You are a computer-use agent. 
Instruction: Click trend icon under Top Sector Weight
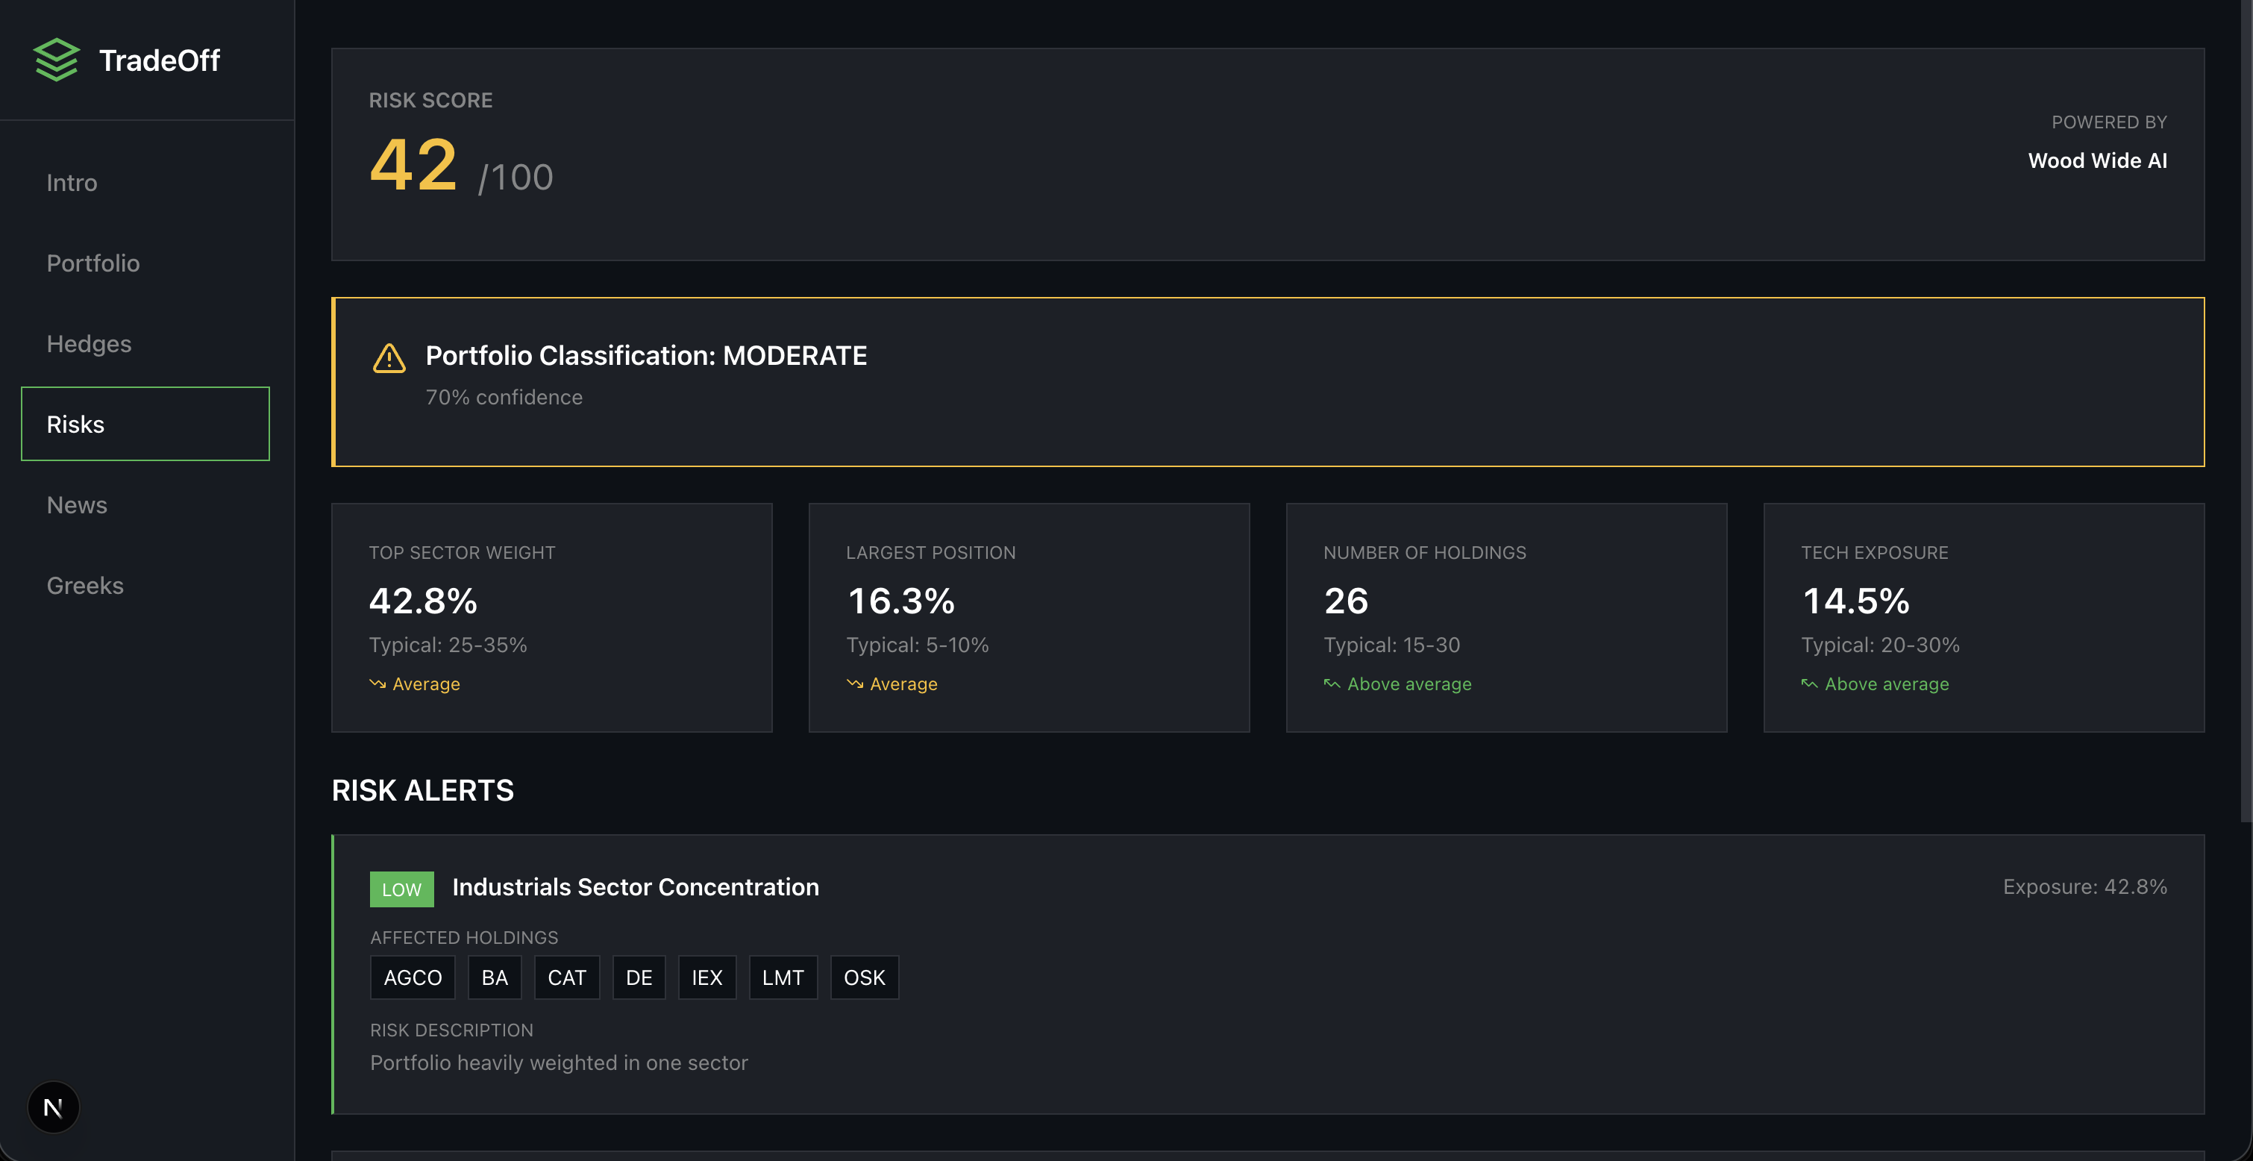(377, 684)
